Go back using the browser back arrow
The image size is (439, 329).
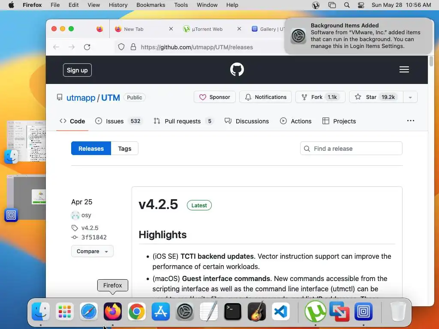pyautogui.click(x=56, y=47)
